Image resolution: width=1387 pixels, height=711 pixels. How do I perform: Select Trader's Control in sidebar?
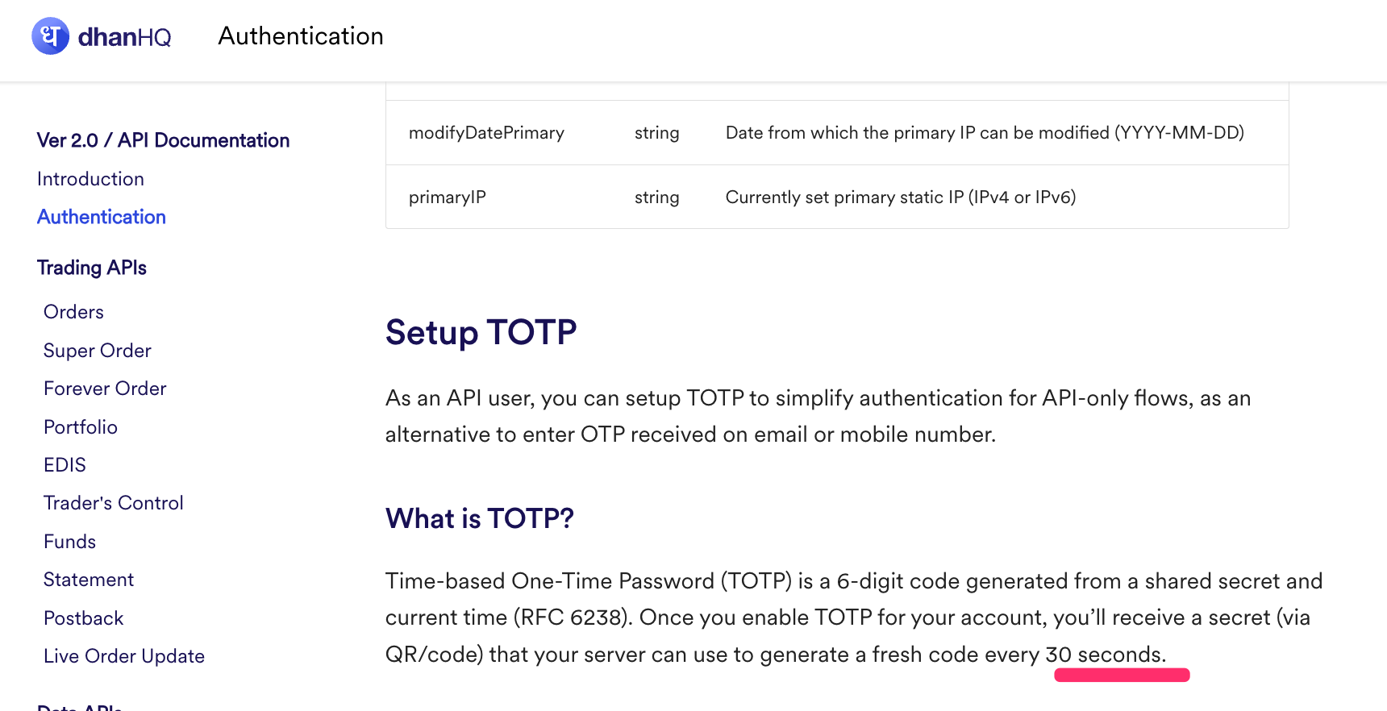[x=114, y=503]
